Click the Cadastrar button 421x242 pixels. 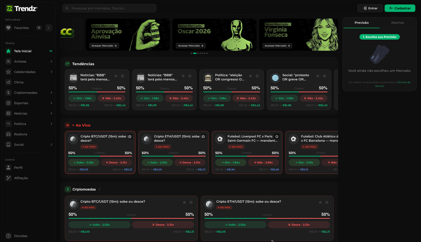400,8
